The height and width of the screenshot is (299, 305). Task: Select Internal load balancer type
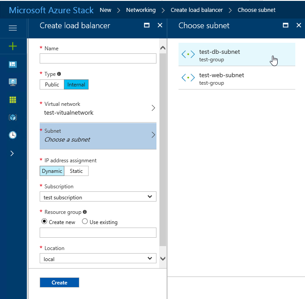pos(76,85)
